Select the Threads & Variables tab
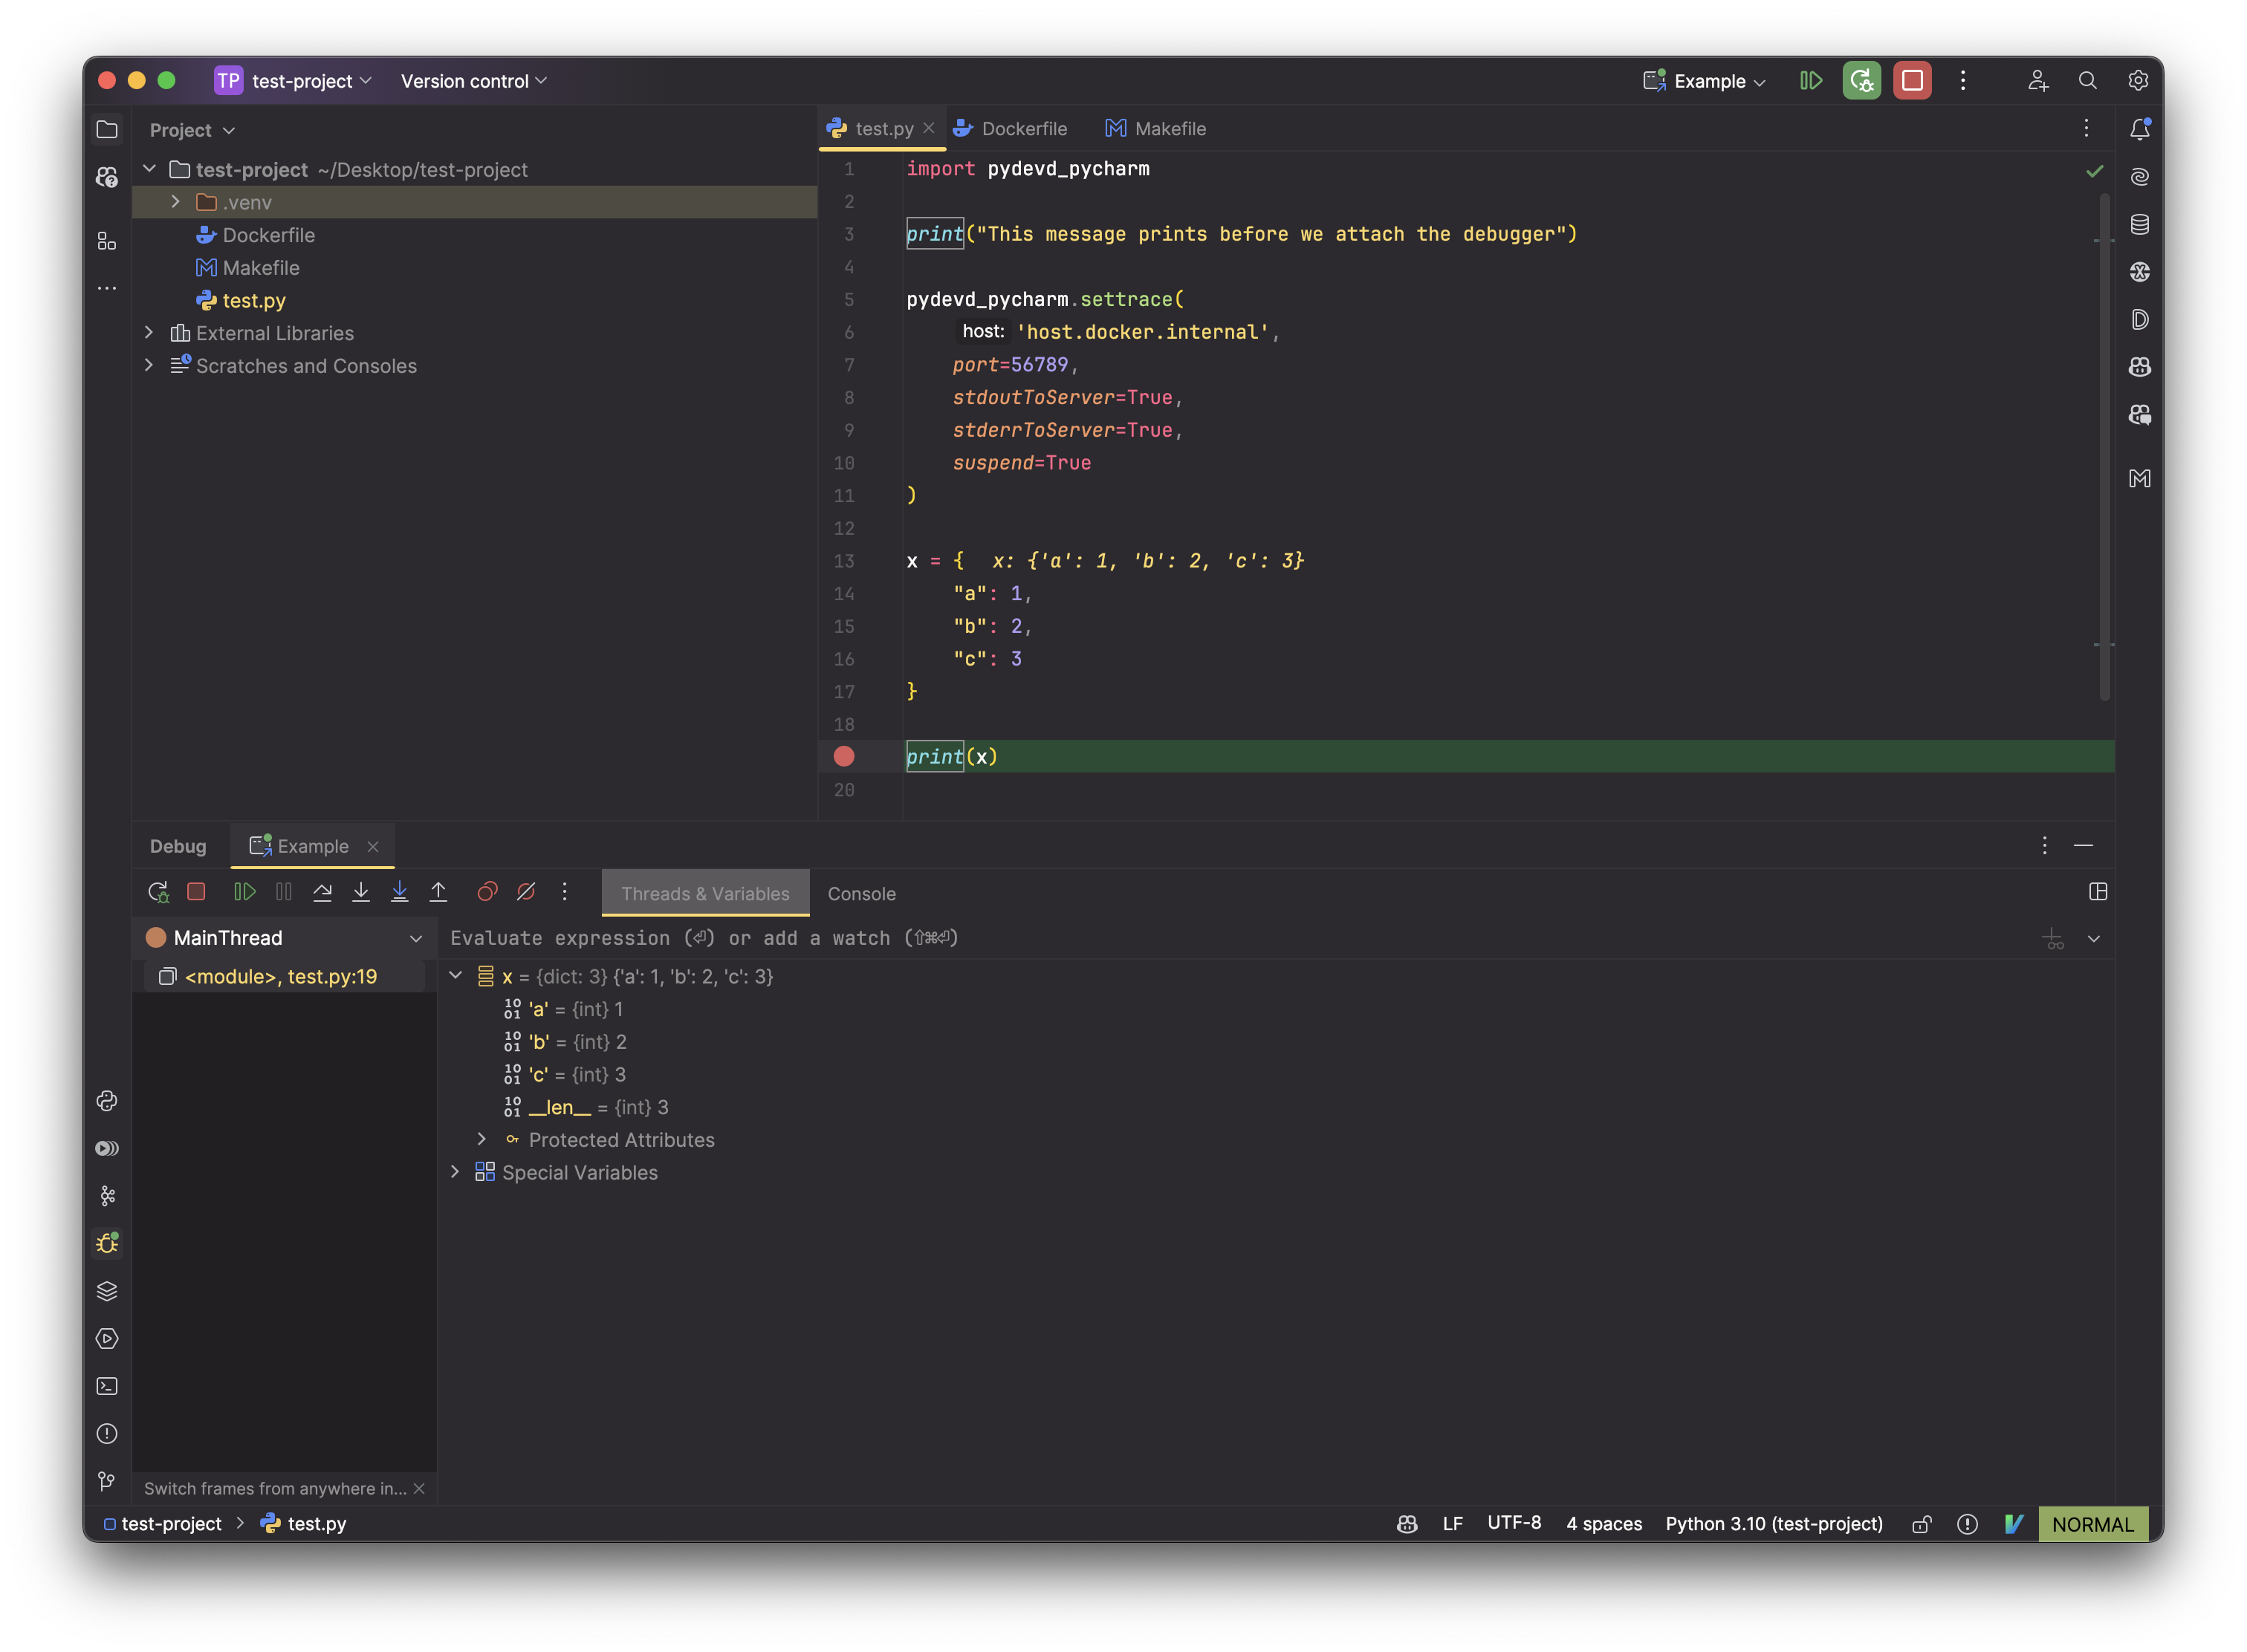Viewport: 2247px width, 1652px height. [705, 894]
